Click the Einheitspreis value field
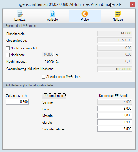This screenshot has height=152, width=138. point(115,33)
